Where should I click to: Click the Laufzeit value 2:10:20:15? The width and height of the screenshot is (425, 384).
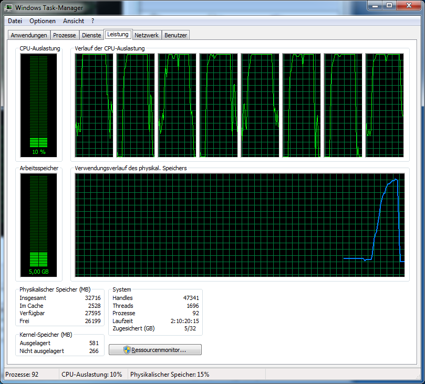(185, 321)
